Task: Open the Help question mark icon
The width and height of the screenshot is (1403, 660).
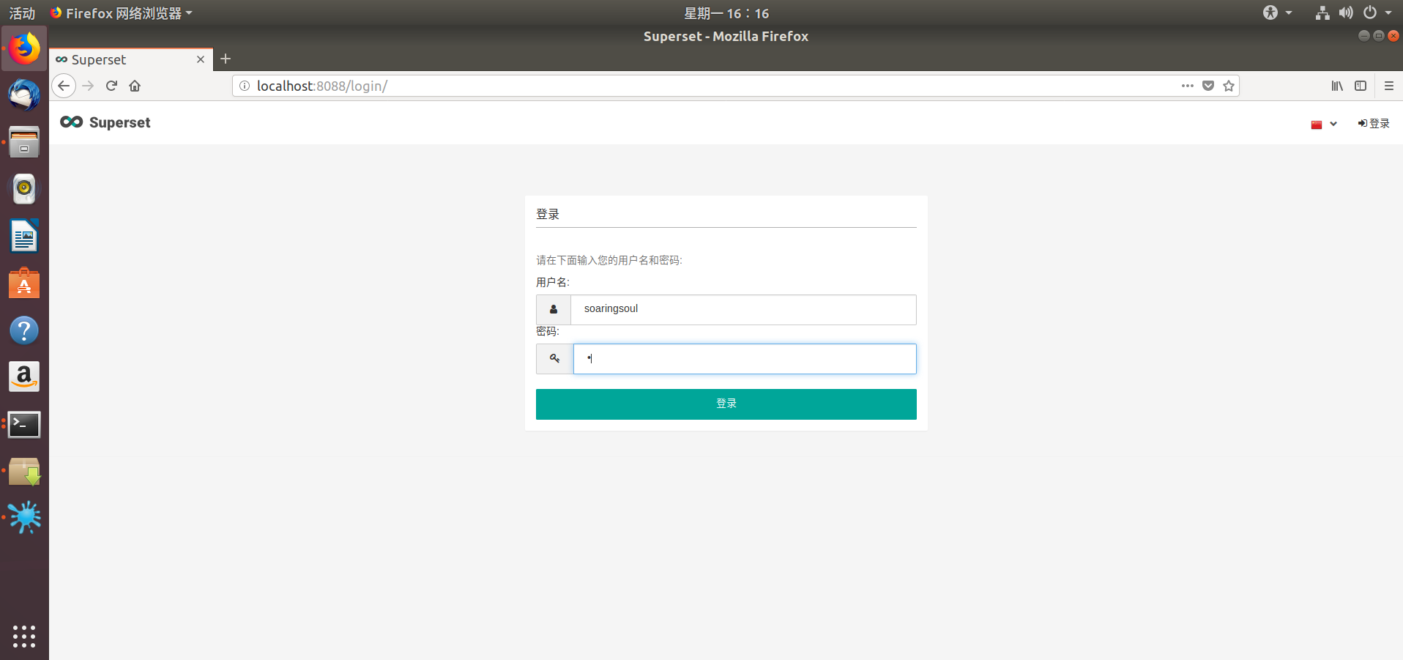Action: click(x=24, y=330)
